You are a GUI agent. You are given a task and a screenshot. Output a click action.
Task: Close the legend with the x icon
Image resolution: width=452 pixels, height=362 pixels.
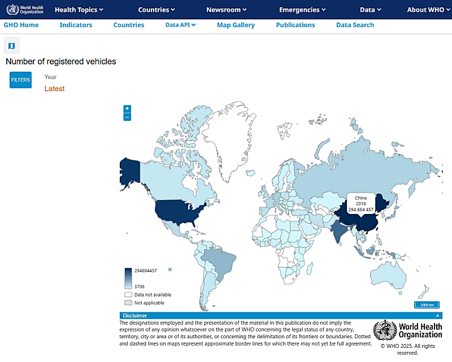(169, 270)
